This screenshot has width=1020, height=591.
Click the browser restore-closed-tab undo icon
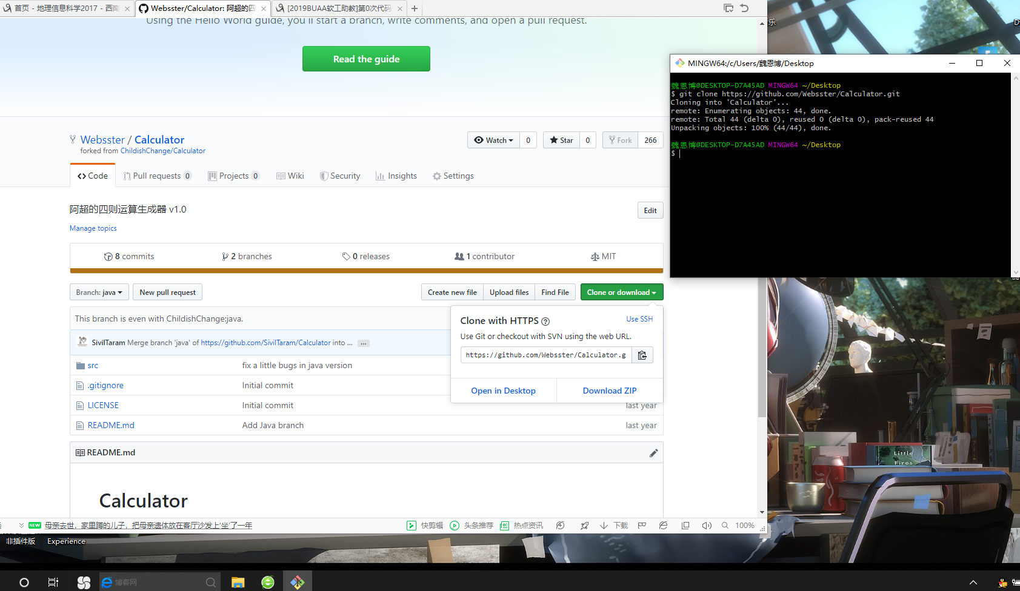[745, 8]
